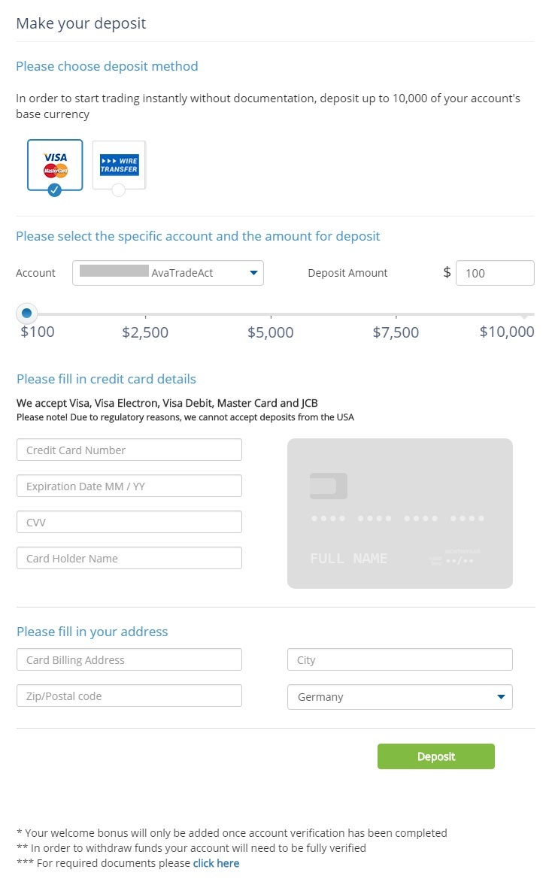Expand the Germany country dropdown
This screenshot has width=549, height=888.
click(x=399, y=697)
